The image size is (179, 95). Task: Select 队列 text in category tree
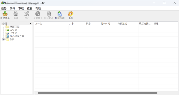pyautogui.click(x=12, y=39)
